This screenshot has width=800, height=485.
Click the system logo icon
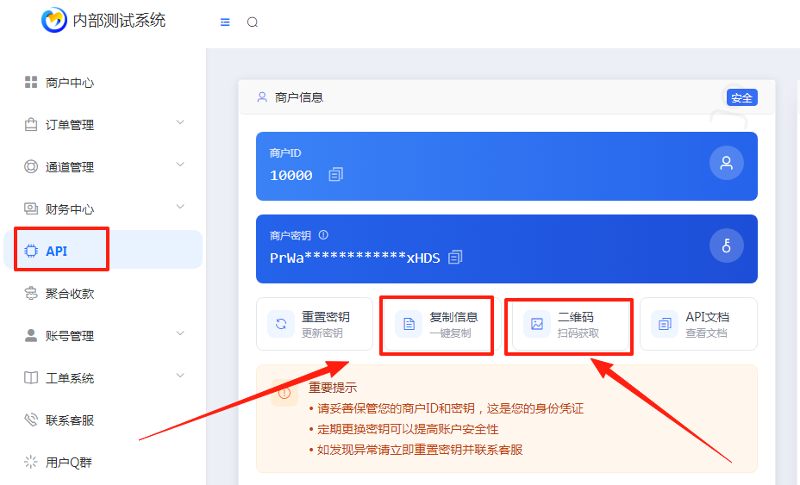point(54,21)
